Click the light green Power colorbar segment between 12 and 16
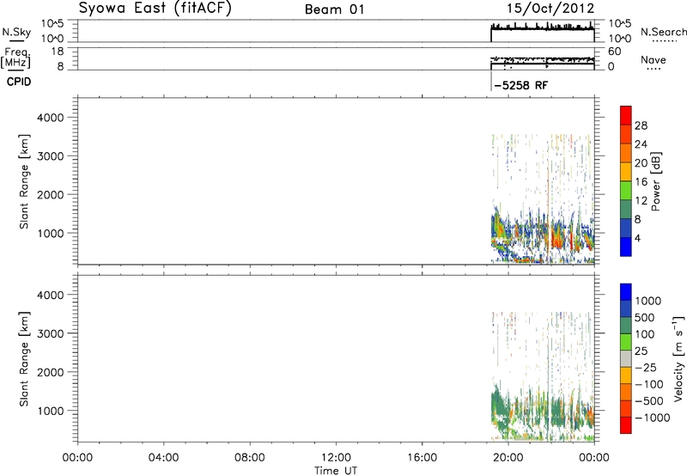 626,191
